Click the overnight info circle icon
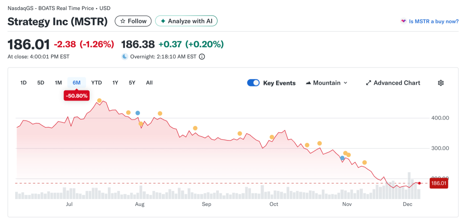 [x=202, y=57]
